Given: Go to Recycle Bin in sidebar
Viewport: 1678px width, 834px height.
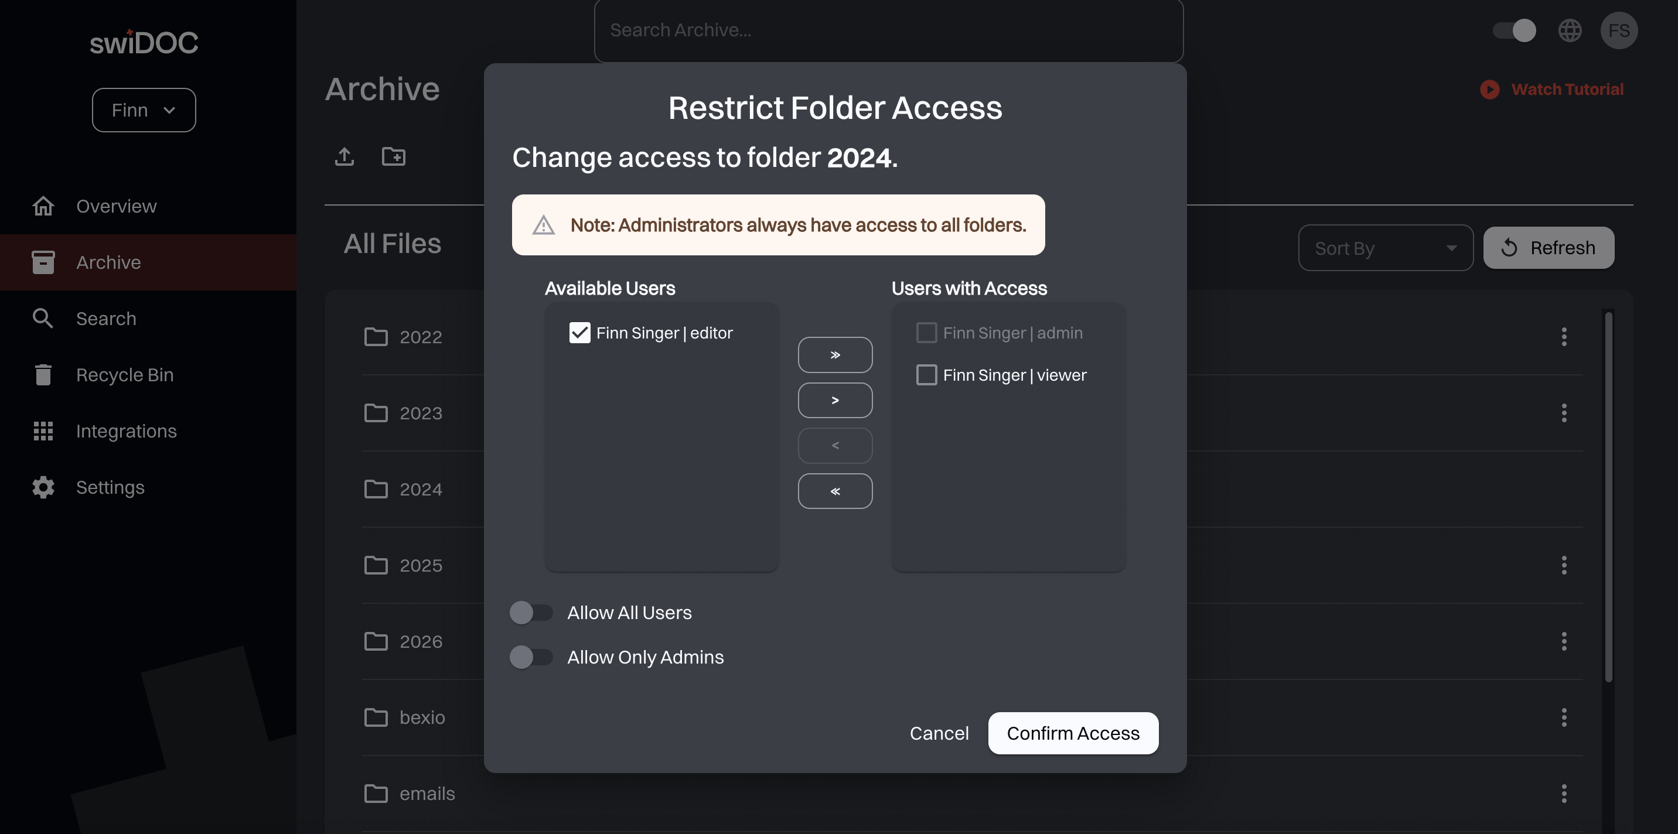Looking at the screenshot, I should point(124,375).
